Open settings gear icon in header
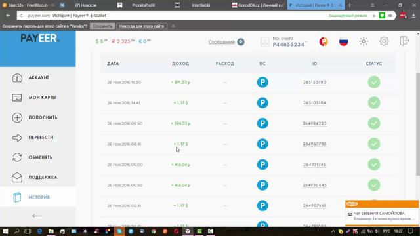The width and height of the screenshot is (420, 236). click(x=384, y=41)
